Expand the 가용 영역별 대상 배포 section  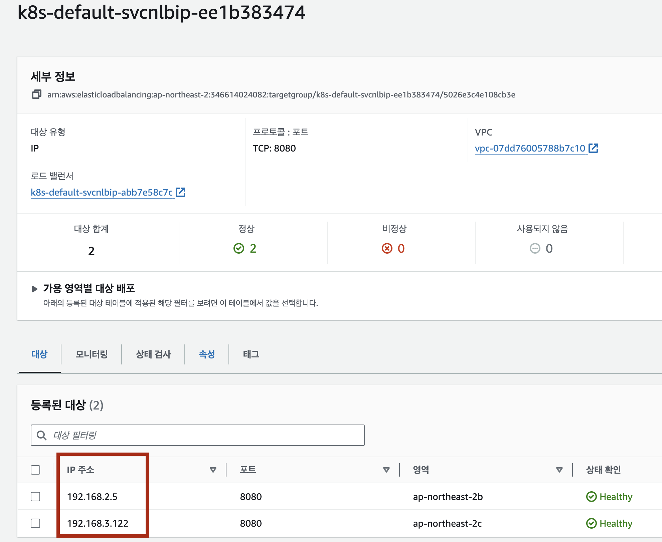click(34, 289)
